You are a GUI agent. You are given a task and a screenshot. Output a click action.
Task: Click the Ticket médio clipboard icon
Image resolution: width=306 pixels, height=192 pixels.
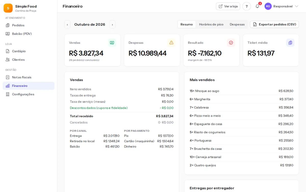[290, 43]
